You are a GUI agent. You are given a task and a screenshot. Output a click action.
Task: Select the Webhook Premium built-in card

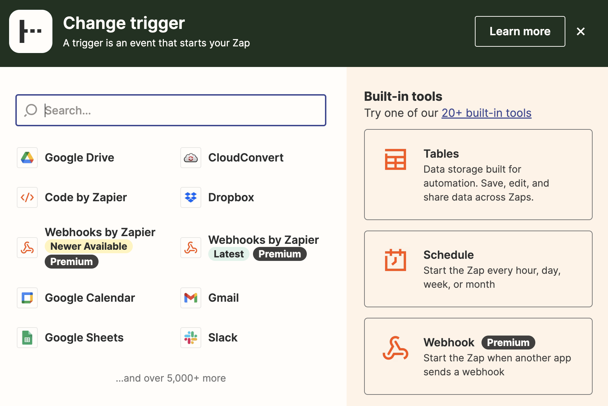(478, 356)
